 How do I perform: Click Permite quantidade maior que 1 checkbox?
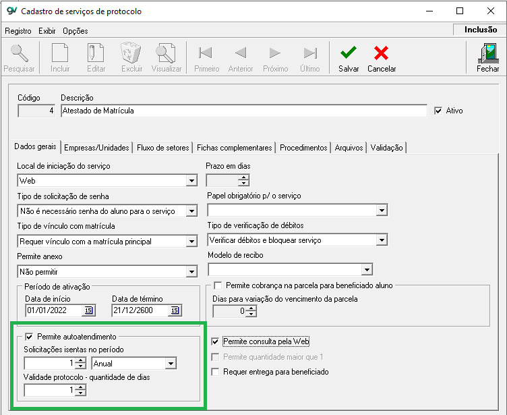click(x=215, y=357)
